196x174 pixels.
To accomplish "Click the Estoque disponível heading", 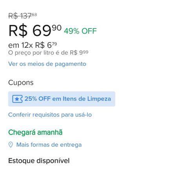I will tap(39, 161).
